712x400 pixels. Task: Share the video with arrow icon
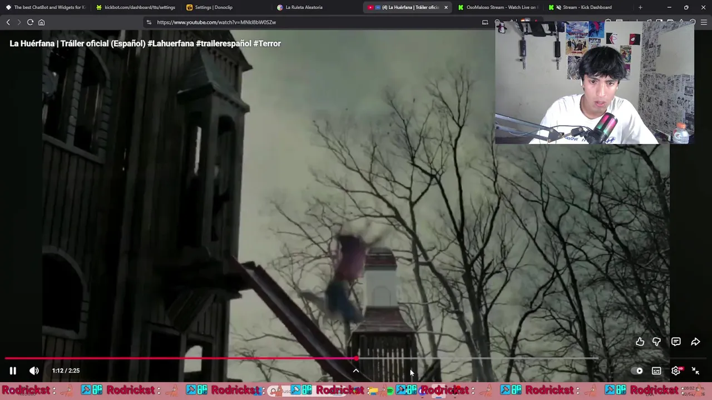(x=695, y=342)
